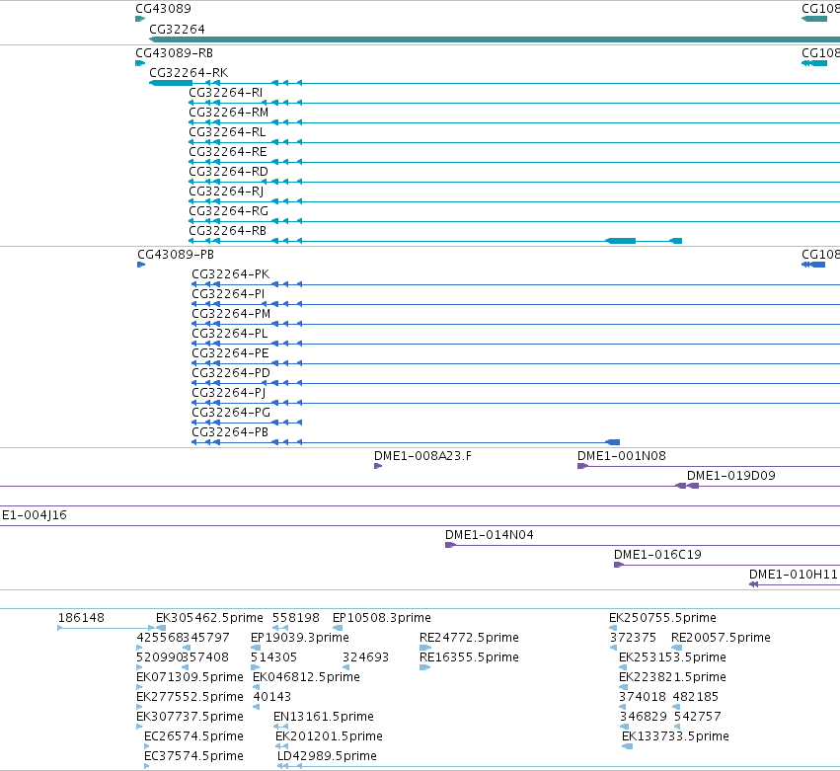Select transcript label CG32264-RJ

coord(226,192)
